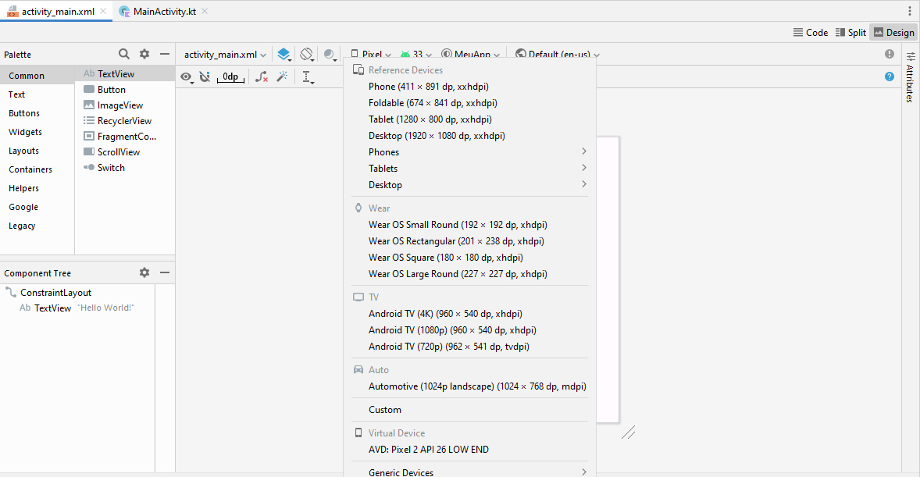Show warnings and errors indicator icon
This screenshot has height=477, width=920.
coord(890,54)
